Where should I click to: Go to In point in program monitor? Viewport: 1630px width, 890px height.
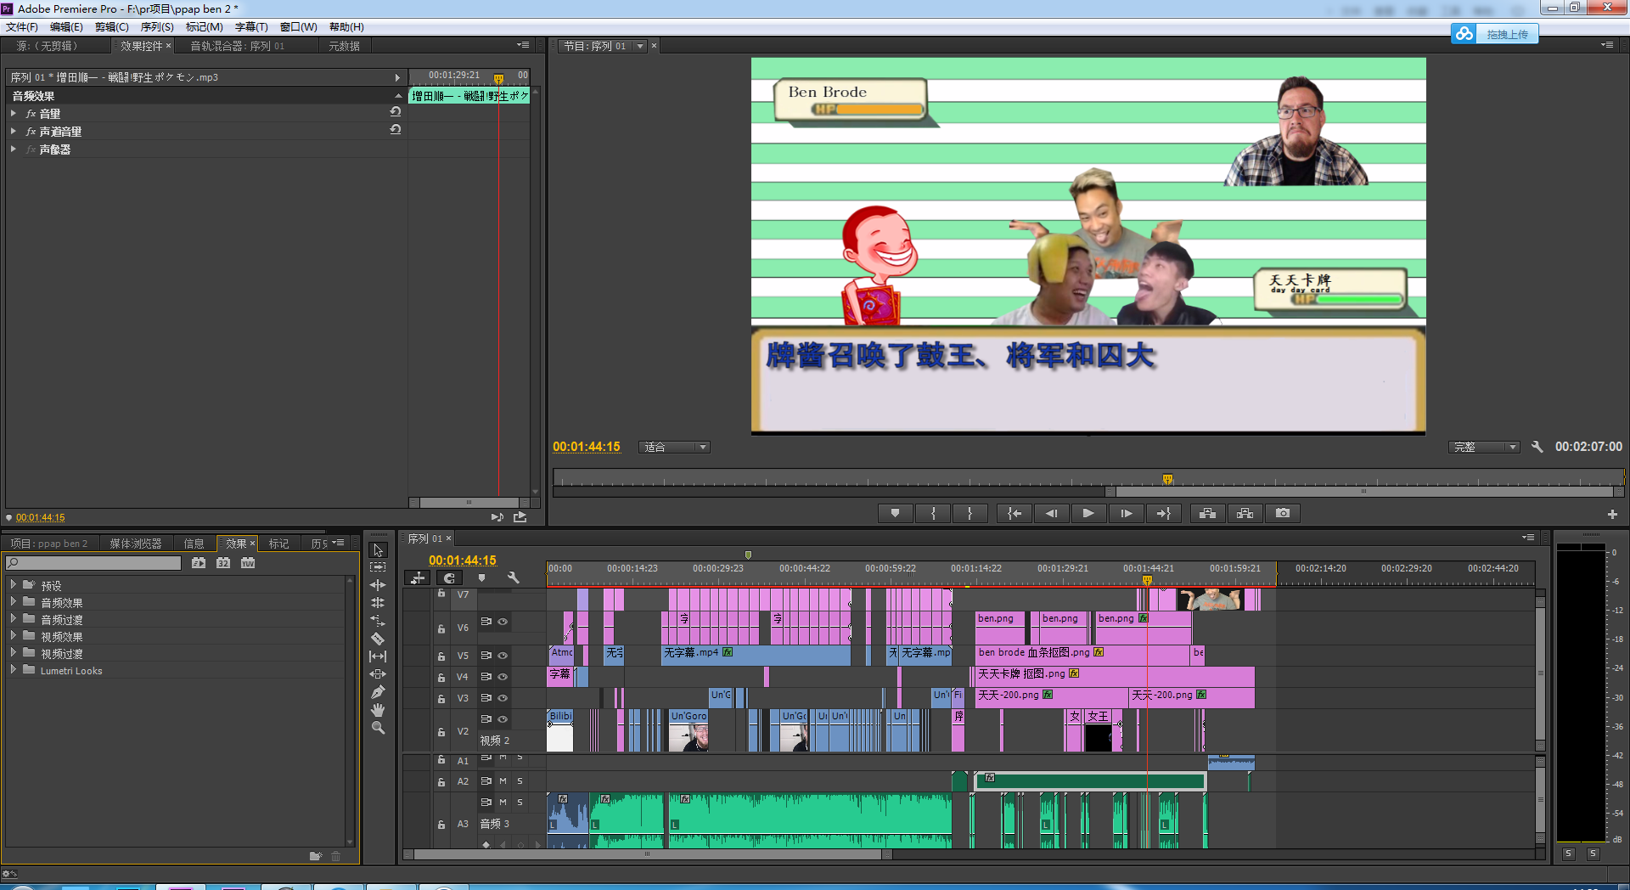[1015, 513]
